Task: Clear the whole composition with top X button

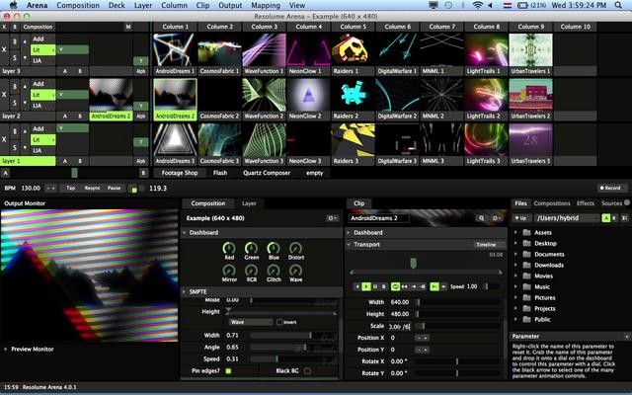Action: pos(4,27)
